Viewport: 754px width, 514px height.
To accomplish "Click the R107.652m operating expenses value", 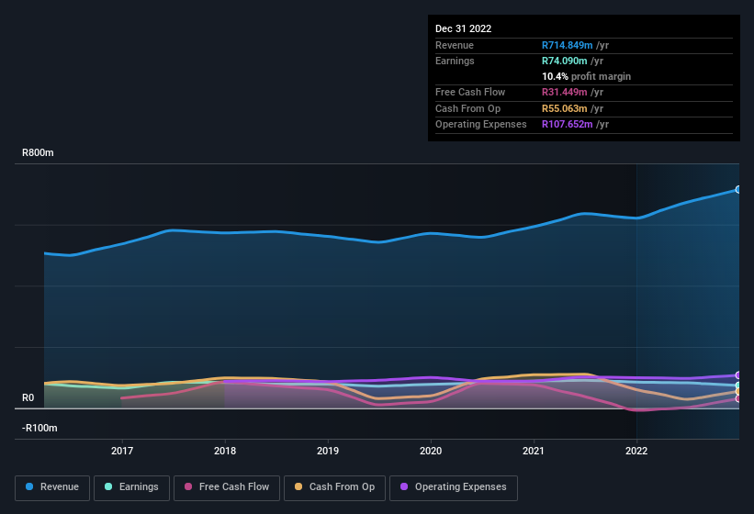I will [567, 124].
